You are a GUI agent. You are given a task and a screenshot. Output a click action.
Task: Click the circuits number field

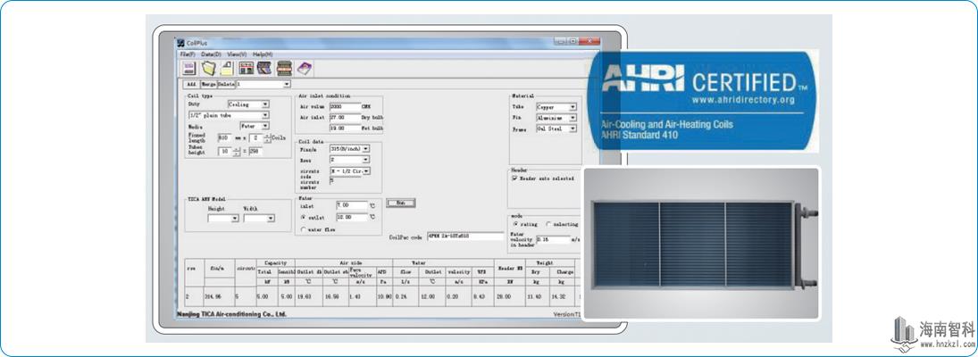click(x=345, y=180)
